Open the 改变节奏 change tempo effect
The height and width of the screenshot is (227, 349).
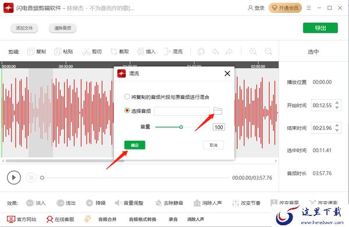(x=246, y=203)
